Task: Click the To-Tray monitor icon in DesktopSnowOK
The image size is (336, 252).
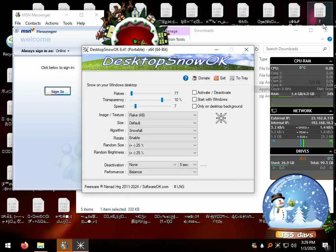Action: click(232, 78)
